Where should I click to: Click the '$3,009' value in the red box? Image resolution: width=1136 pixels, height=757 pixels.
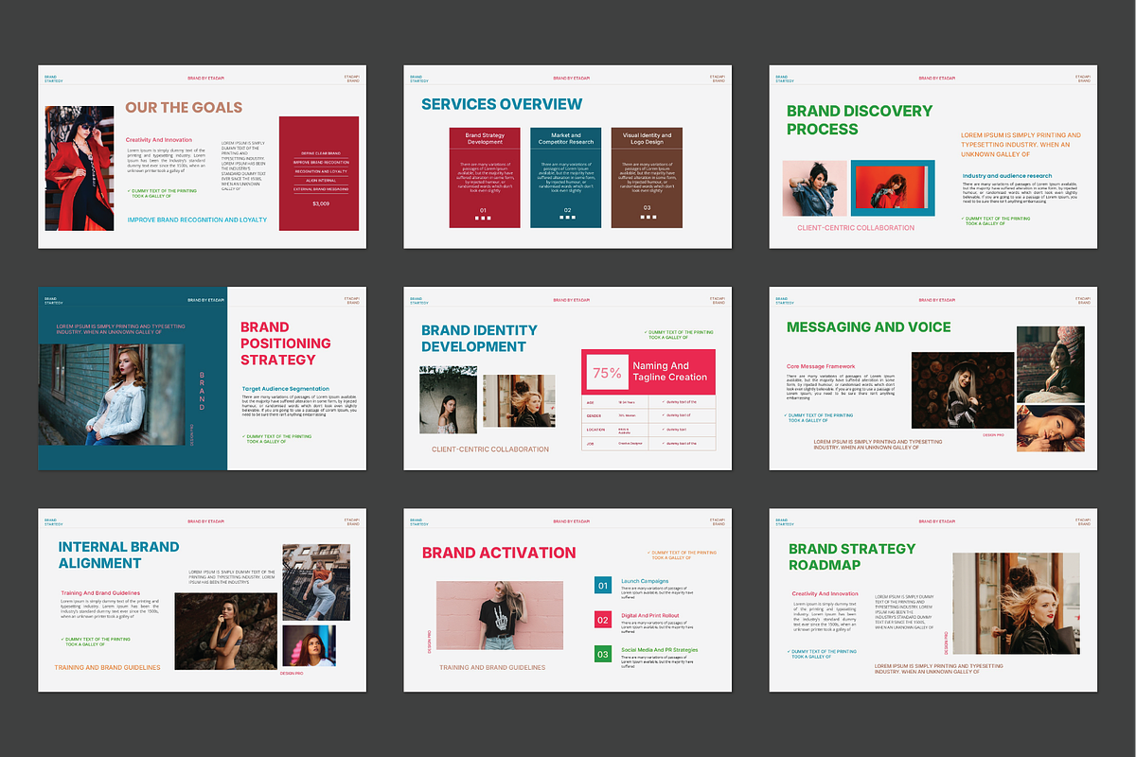[x=320, y=203]
